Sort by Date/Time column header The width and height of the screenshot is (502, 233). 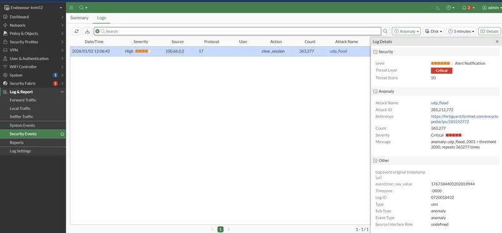point(94,42)
